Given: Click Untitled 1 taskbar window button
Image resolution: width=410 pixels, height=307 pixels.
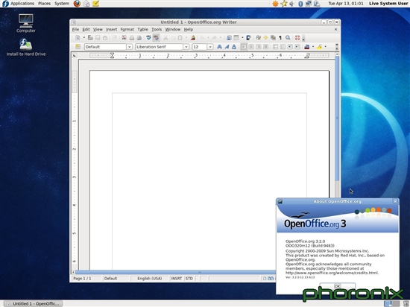Looking at the screenshot, I should pyautogui.click(x=34, y=303).
